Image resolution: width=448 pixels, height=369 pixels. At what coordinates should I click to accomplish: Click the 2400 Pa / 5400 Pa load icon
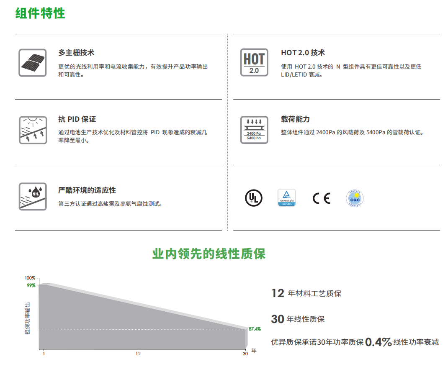point(254,130)
